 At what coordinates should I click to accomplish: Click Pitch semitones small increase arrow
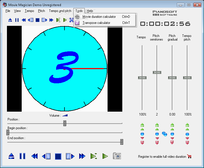coord(157,129)
